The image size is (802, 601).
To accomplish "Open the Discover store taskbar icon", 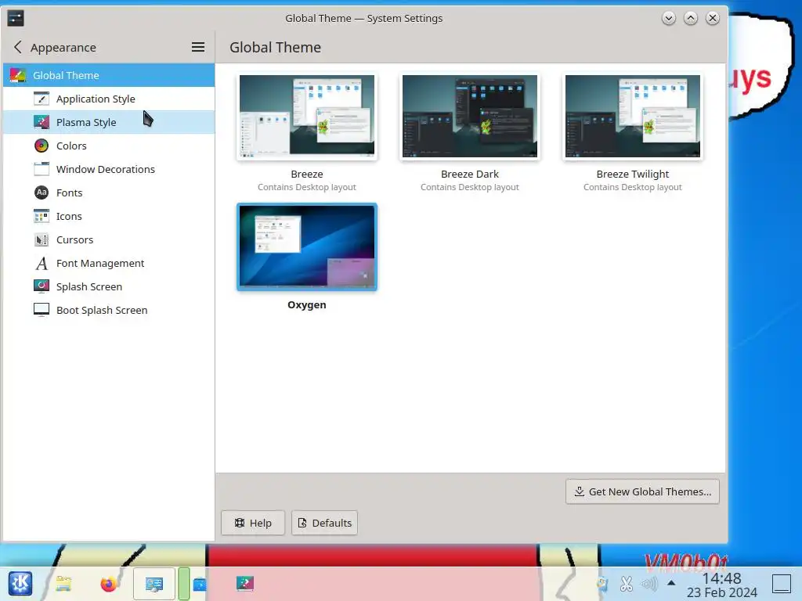I will pos(200,583).
